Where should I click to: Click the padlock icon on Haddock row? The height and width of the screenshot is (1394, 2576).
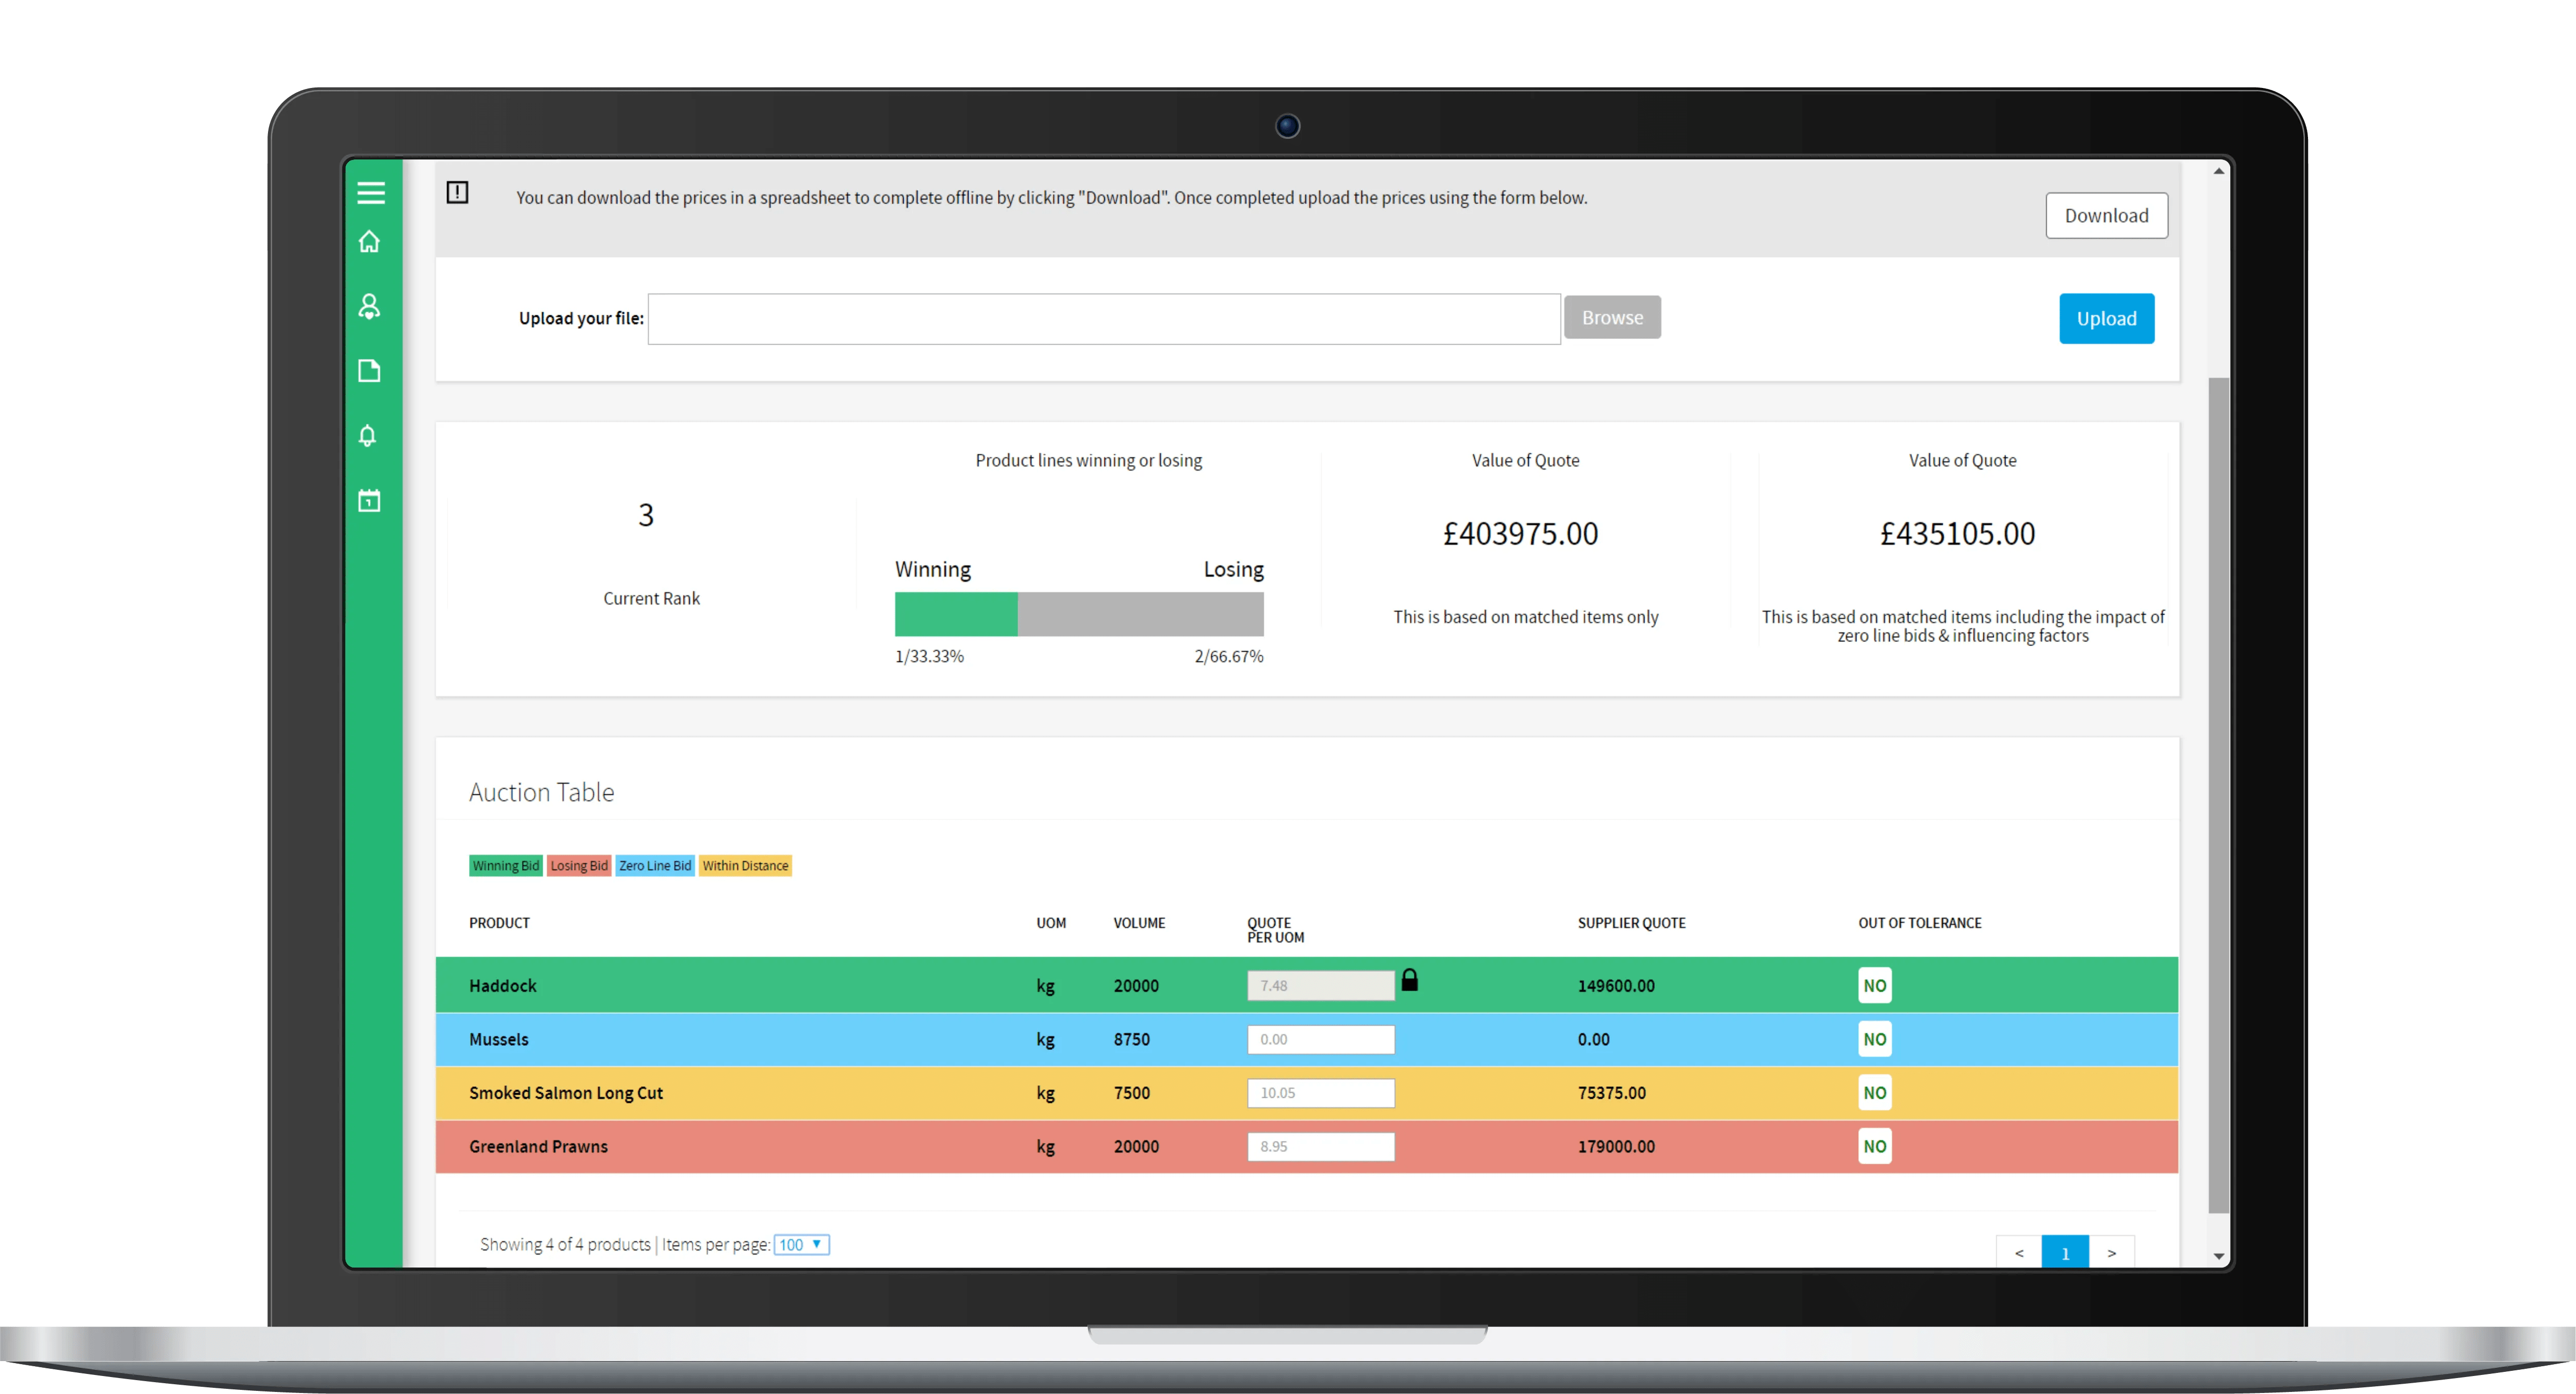tap(1409, 980)
